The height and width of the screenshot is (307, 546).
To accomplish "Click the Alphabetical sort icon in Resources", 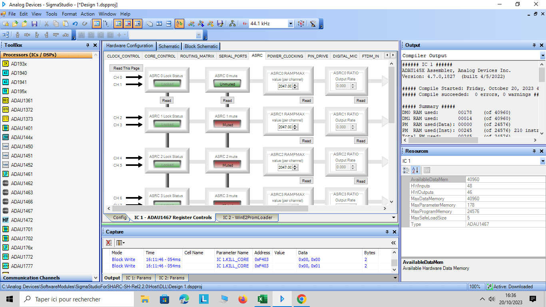I will pyautogui.click(x=415, y=170).
